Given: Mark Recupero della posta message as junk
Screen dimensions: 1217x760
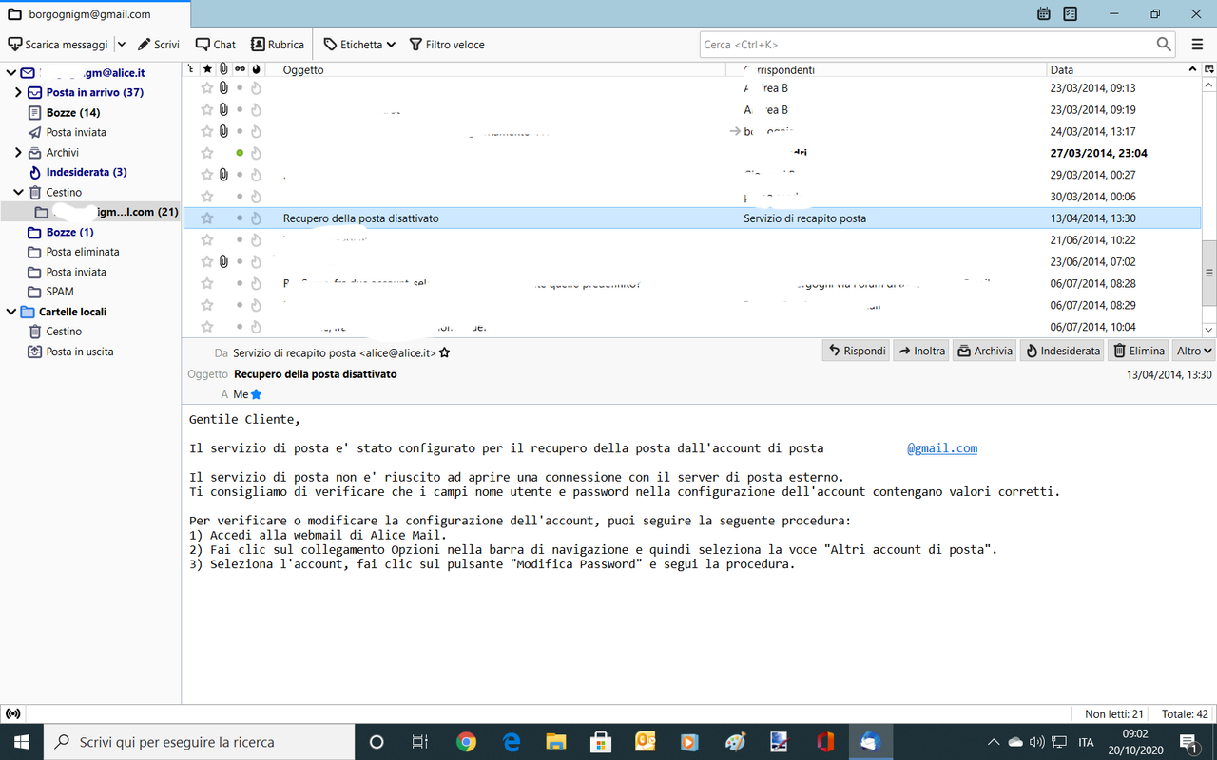Looking at the screenshot, I should point(256,218).
